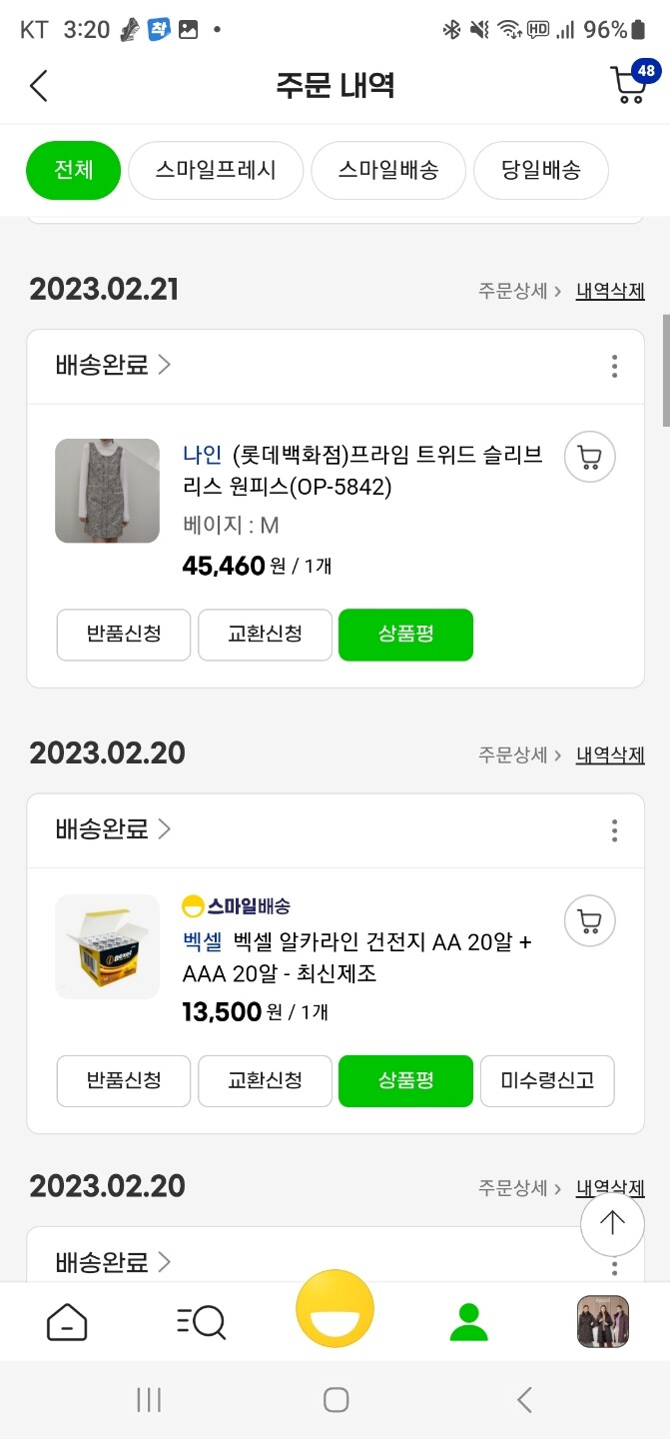Screen dimensions: 670x1439
Task: Add the tweed dress to cart again
Action: click(x=589, y=457)
